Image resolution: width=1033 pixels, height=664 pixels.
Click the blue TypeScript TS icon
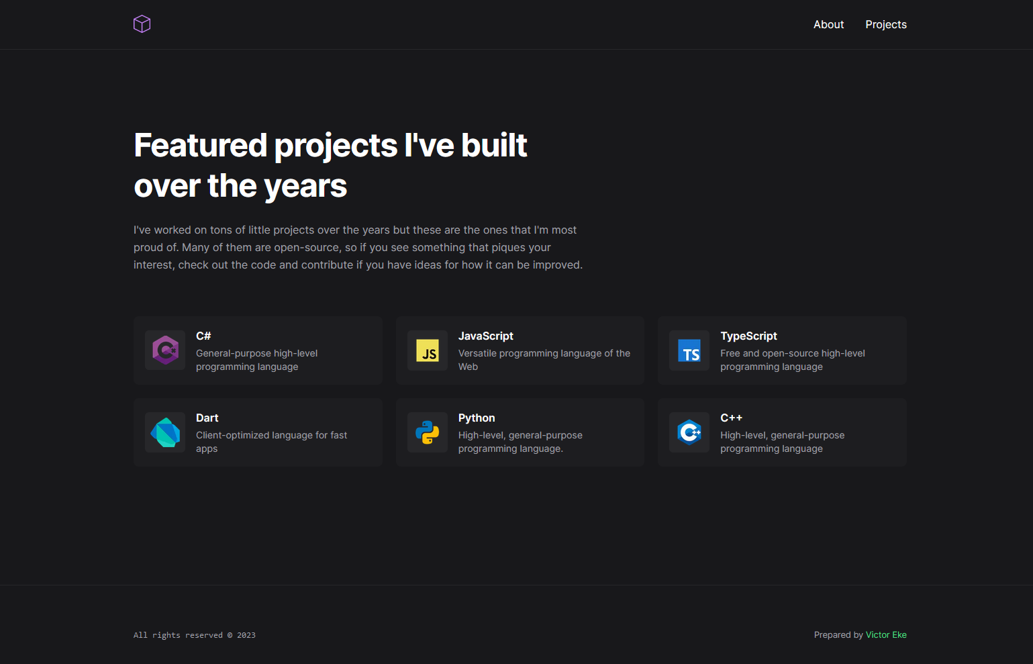(x=689, y=350)
